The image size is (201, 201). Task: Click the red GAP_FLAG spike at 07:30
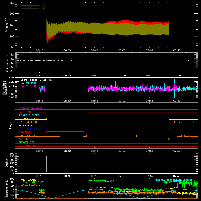click(177, 112)
